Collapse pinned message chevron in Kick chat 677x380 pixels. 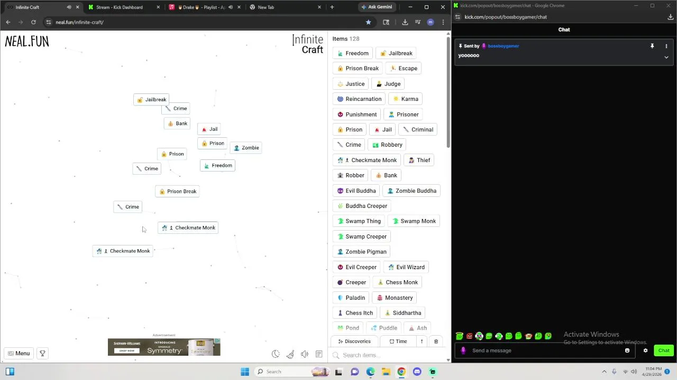666,57
